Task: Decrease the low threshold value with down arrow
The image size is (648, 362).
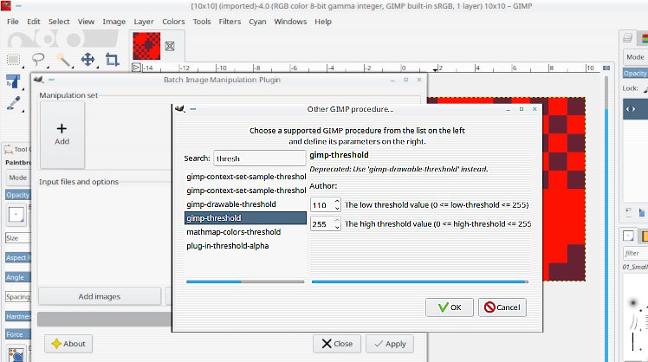Action: [337, 209]
